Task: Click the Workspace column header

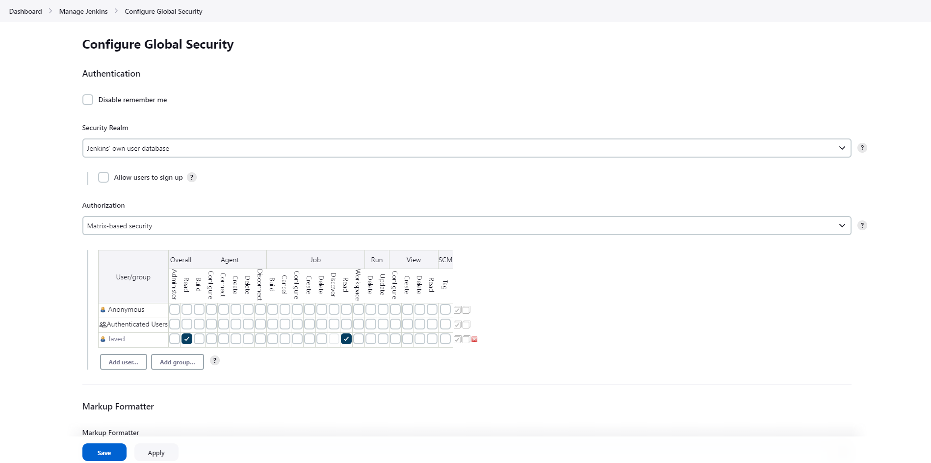Action: coord(359,285)
